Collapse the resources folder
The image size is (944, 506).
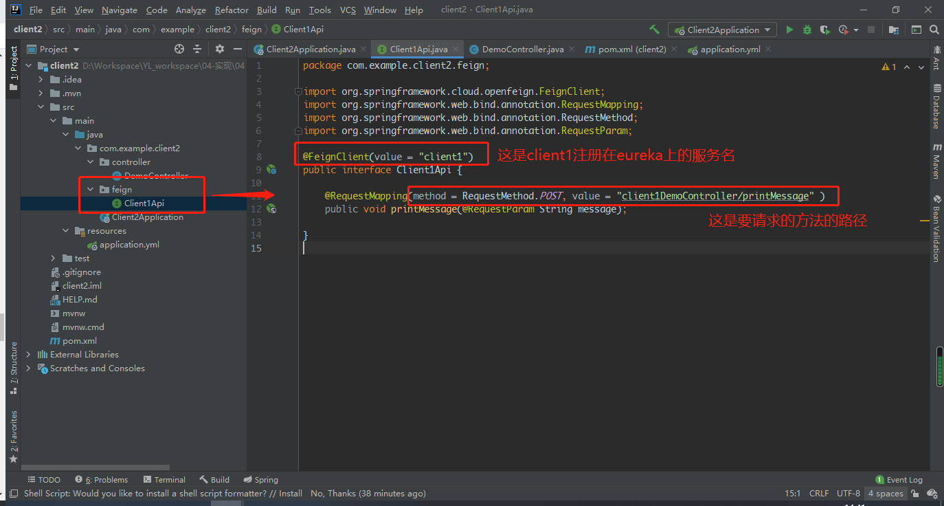tap(66, 230)
